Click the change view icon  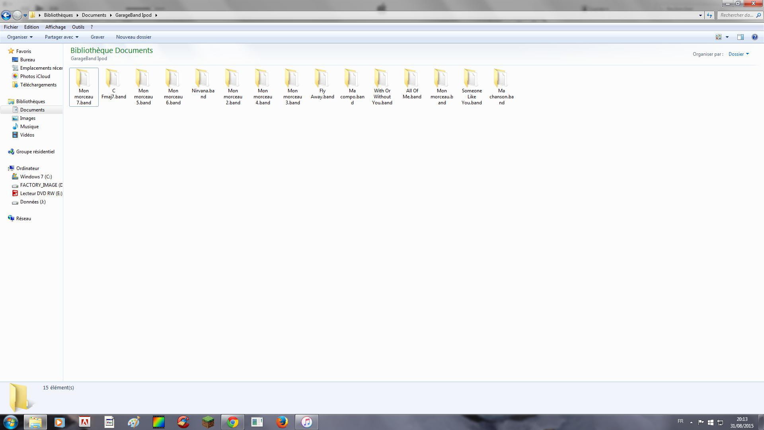pyautogui.click(x=718, y=37)
